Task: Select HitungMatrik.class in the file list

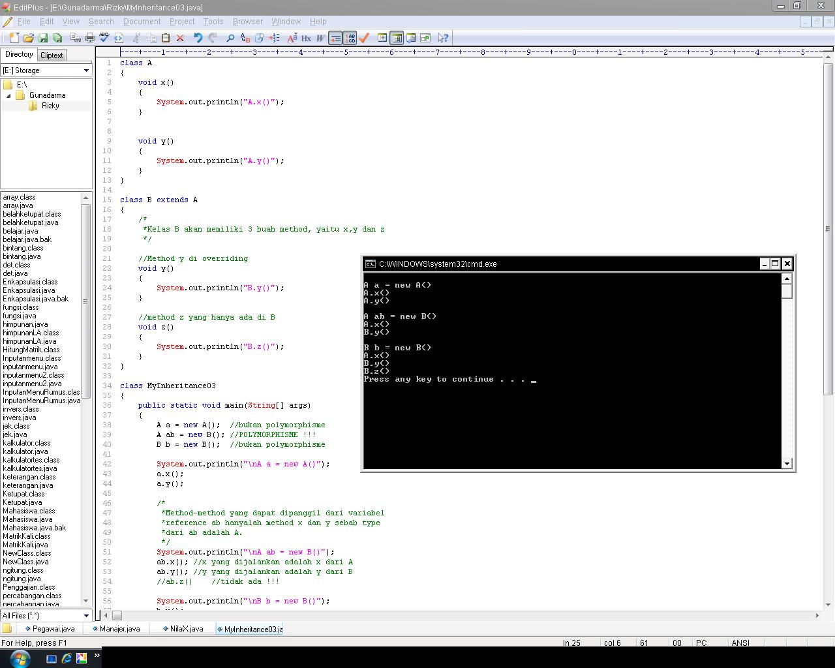Action: [x=31, y=350]
